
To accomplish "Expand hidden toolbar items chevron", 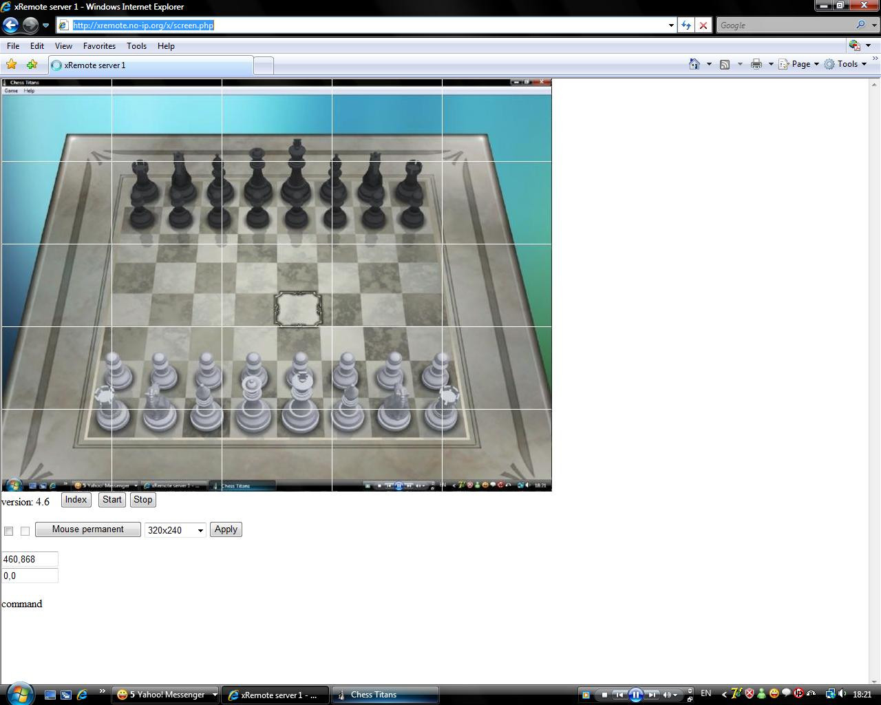I will point(875,59).
